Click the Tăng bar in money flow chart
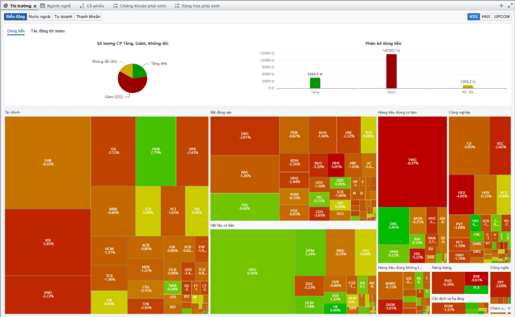Image resolution: width=515 pixels, height=317 pixels. coord(315,83)
